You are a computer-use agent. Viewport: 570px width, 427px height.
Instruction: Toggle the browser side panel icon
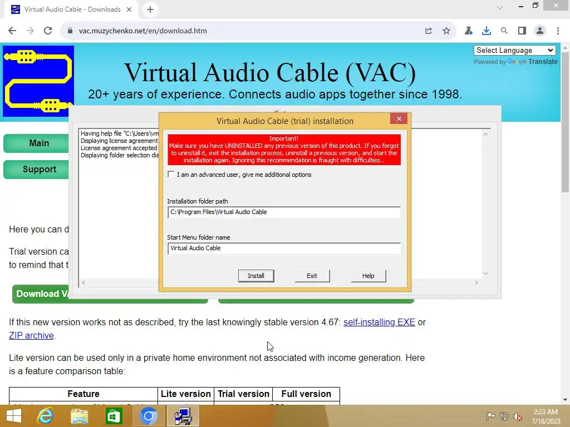(x=522, y=31)
